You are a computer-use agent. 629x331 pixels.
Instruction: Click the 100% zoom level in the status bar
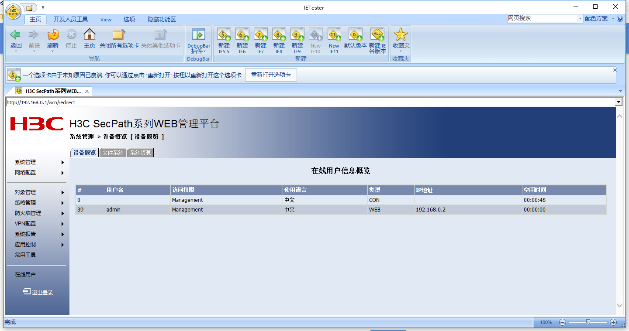point(546,323)
